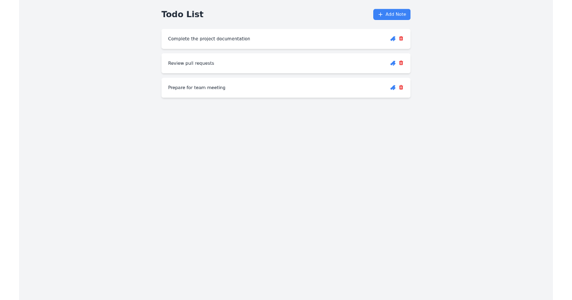Click the white margin strip on the right
This screenshot has height=300, width=572.
coord(562,150)
